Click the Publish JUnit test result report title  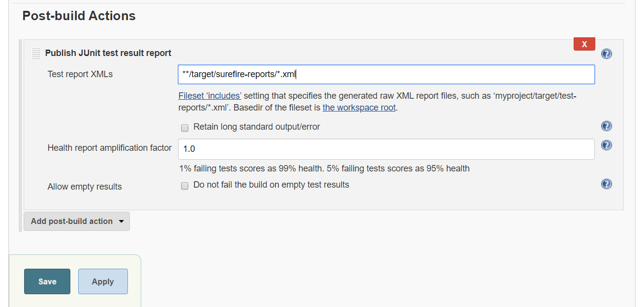(108, 53)
